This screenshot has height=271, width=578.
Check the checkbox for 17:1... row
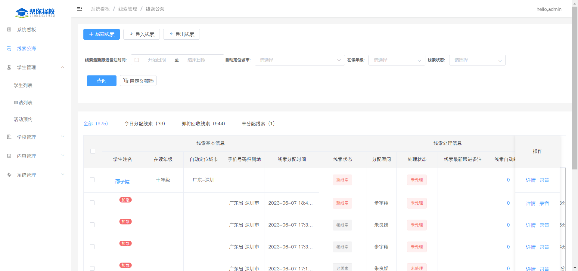(x=92, y=268)
